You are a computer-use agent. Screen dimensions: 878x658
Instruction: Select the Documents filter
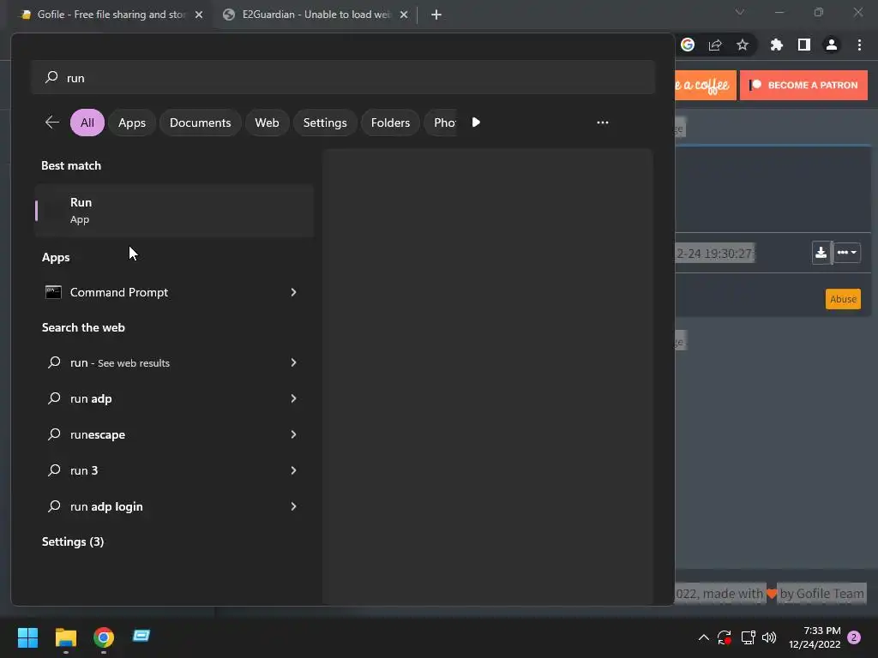pos(200,123)
